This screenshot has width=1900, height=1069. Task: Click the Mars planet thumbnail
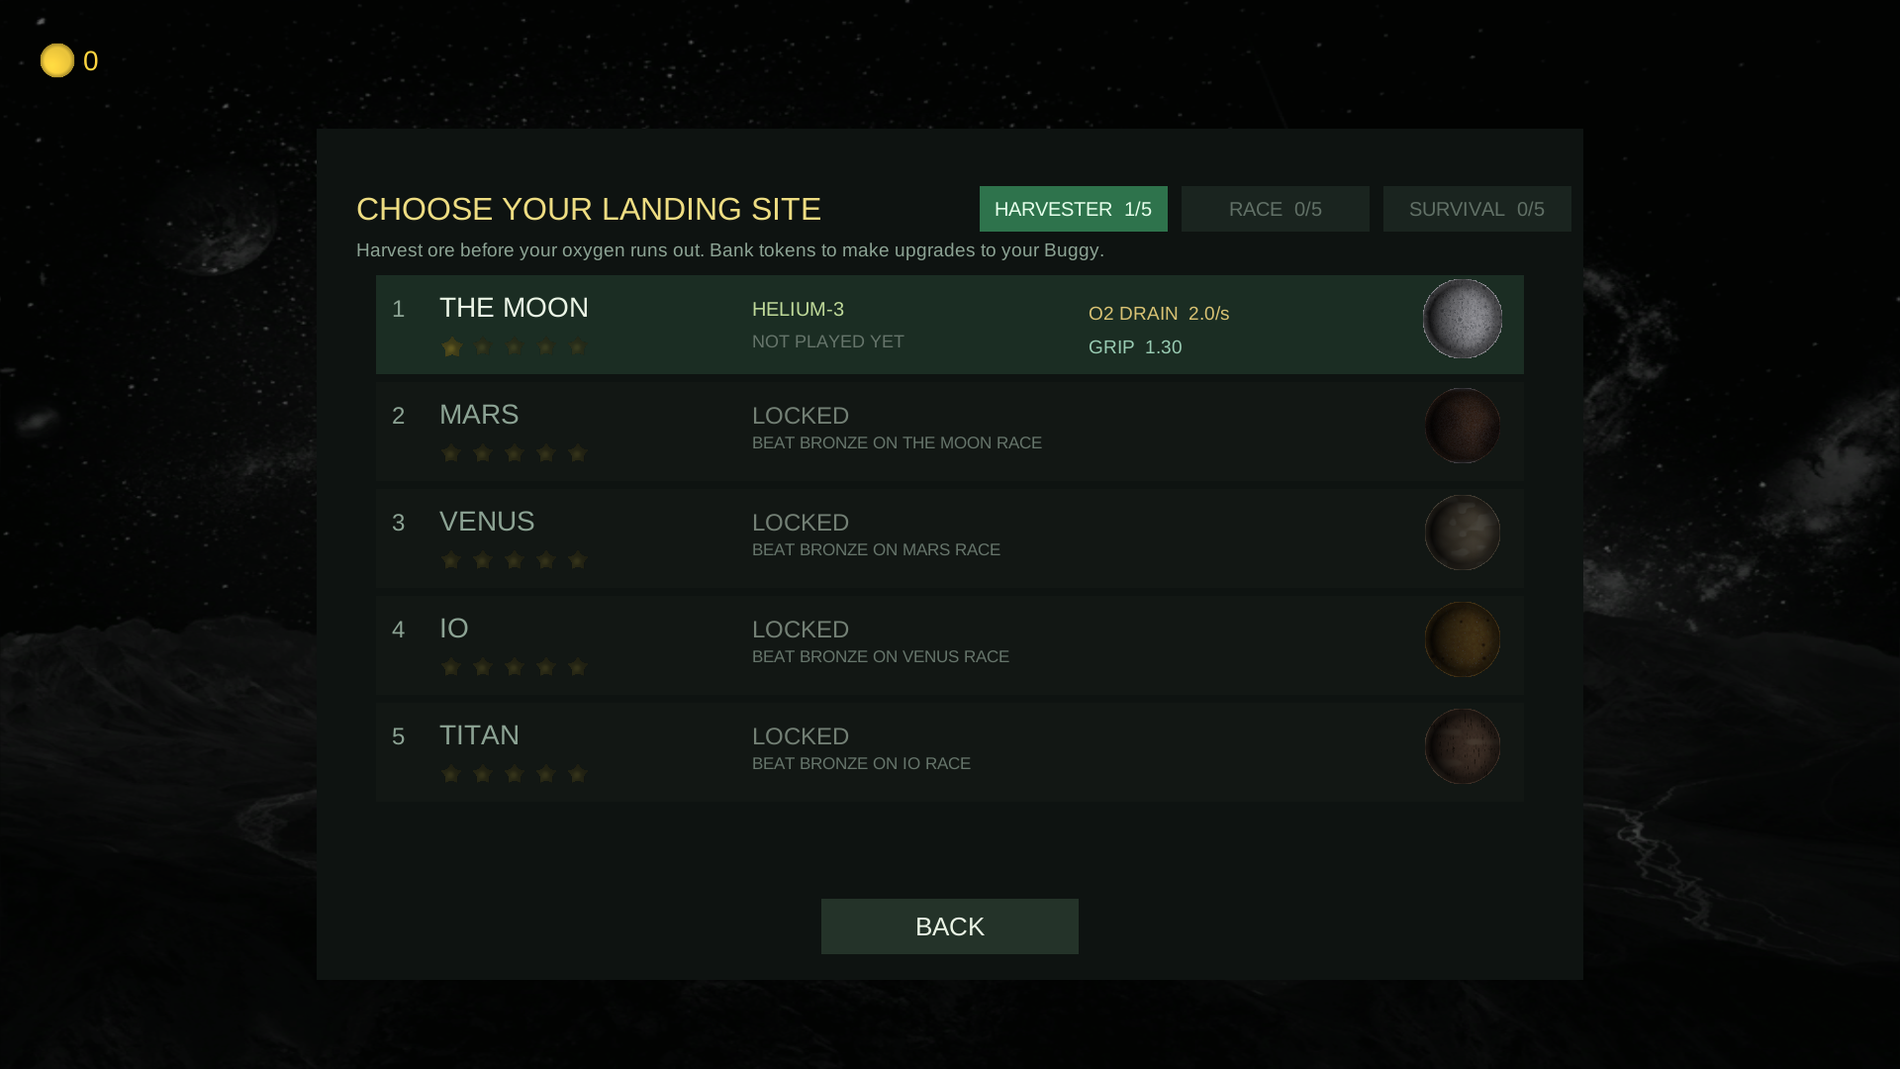point(1463,426)
